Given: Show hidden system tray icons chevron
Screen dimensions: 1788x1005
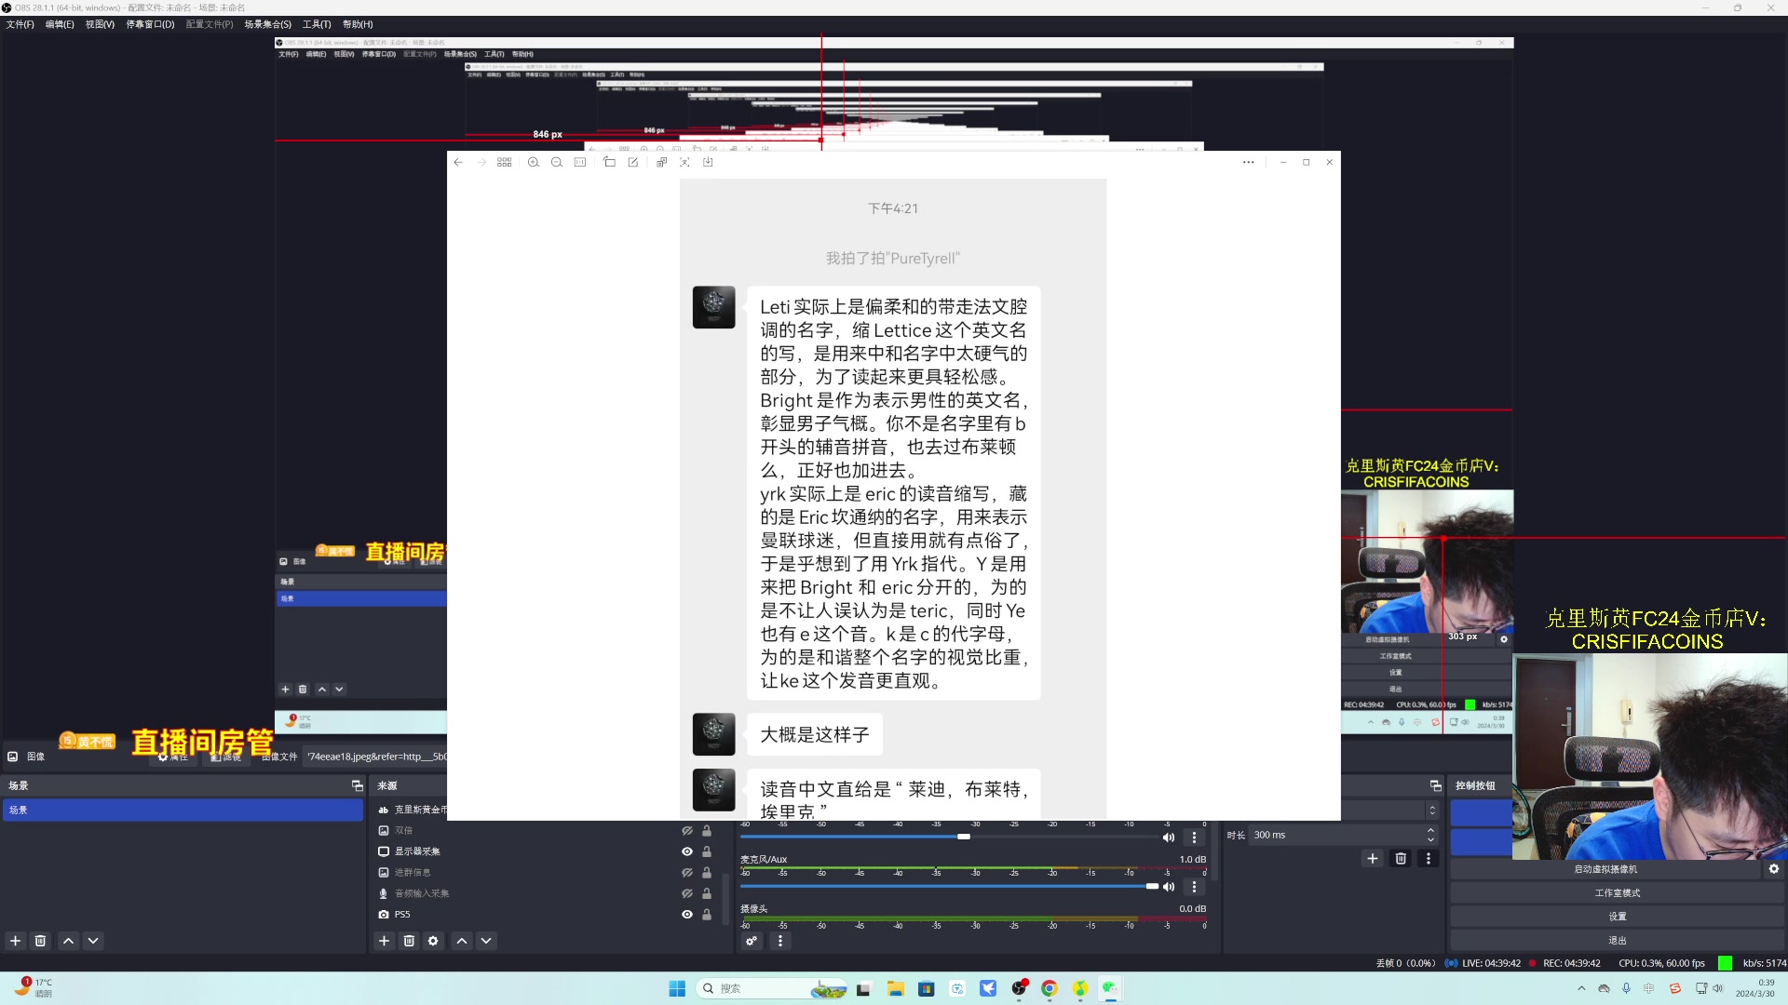Looking at the screenshot, I should (x=1581, y=988).
